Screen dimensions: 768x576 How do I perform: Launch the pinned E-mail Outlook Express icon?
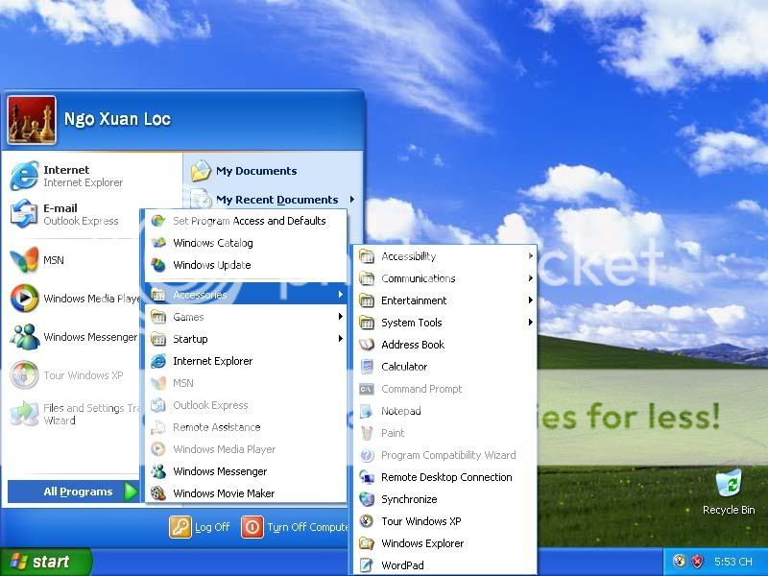[24, 214]
